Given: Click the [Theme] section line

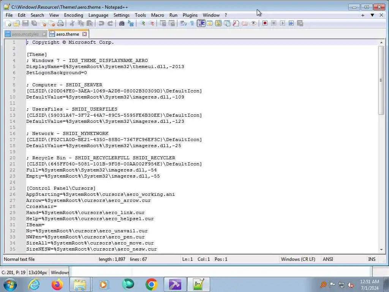Looking at the screenshot, I should [x=37, y=54].
